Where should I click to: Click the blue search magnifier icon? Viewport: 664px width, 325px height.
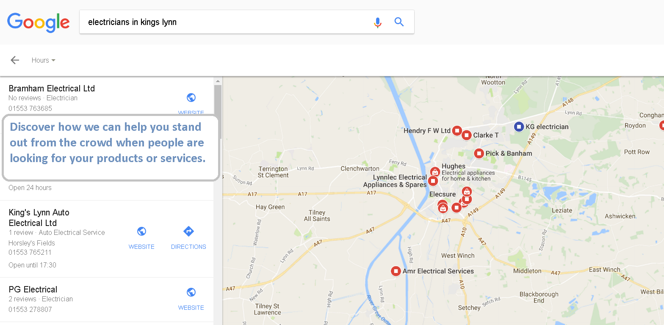point(399,22)
